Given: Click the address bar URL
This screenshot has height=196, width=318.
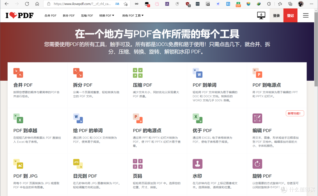Looking at the screenshot, I should tap(82, 4).
